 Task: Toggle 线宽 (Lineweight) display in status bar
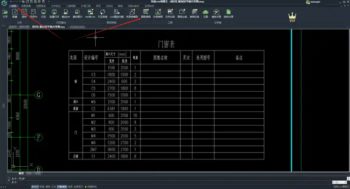coord(70,187)
